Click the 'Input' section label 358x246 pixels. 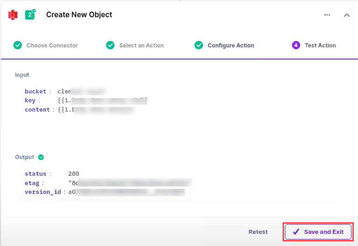(22, 75)
